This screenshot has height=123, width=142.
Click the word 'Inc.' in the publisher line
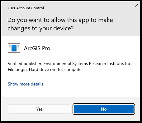[x=128, y=64]
